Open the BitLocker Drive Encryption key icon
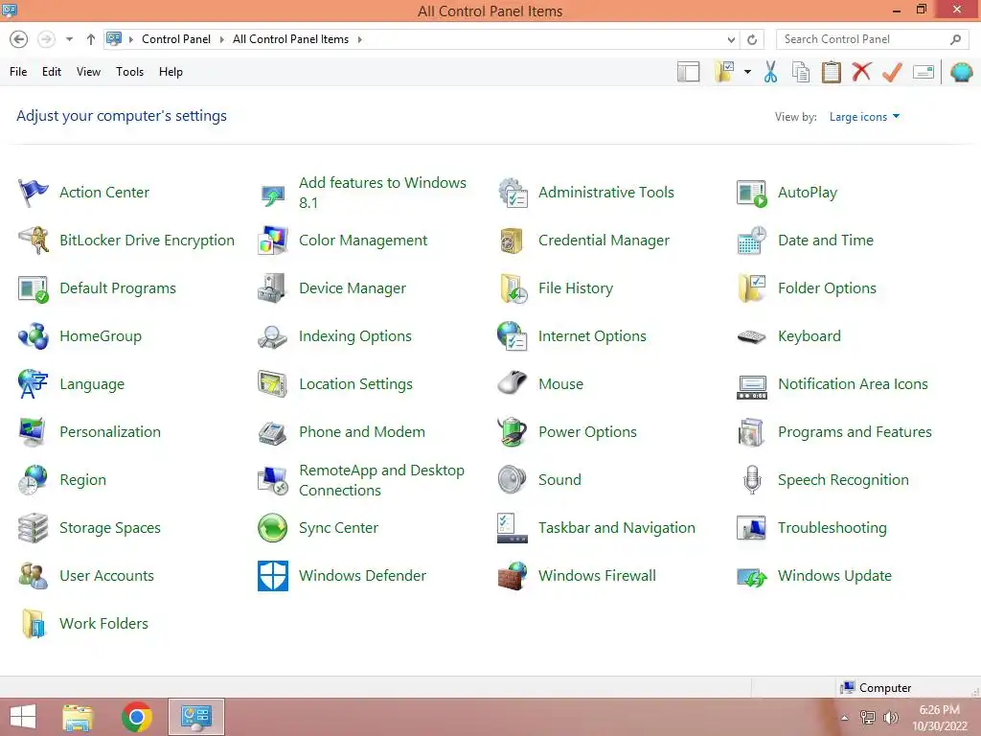 [x=34, y=241]
